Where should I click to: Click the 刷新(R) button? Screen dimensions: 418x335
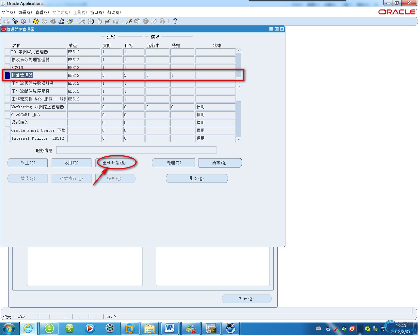(197, 178)
